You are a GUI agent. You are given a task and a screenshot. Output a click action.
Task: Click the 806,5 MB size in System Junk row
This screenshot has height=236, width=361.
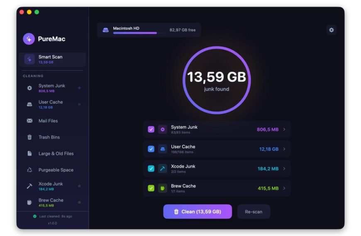[x=268, y=129]
